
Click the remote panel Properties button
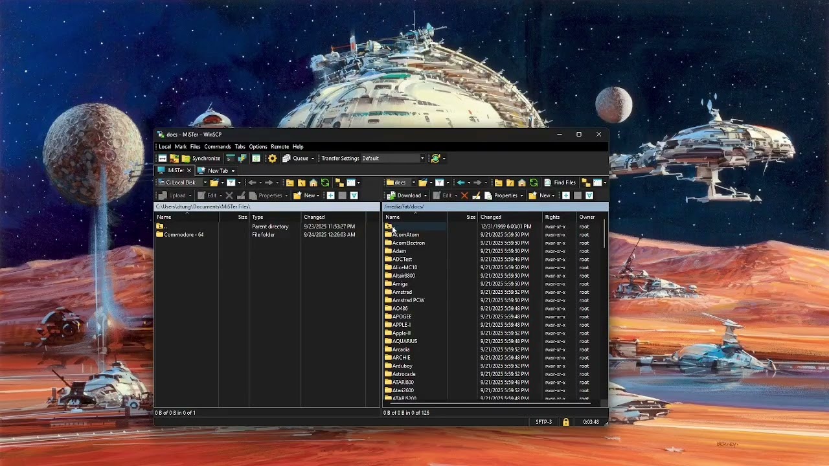coord(501,195)
